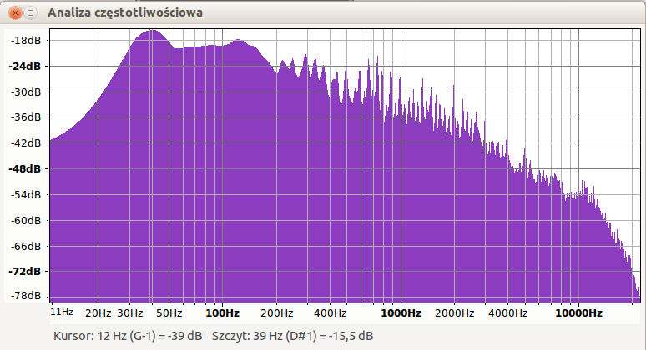Viewport: 646px width, 350px height.
Task: Click the -54dB axis label
Action: (26, 194)
